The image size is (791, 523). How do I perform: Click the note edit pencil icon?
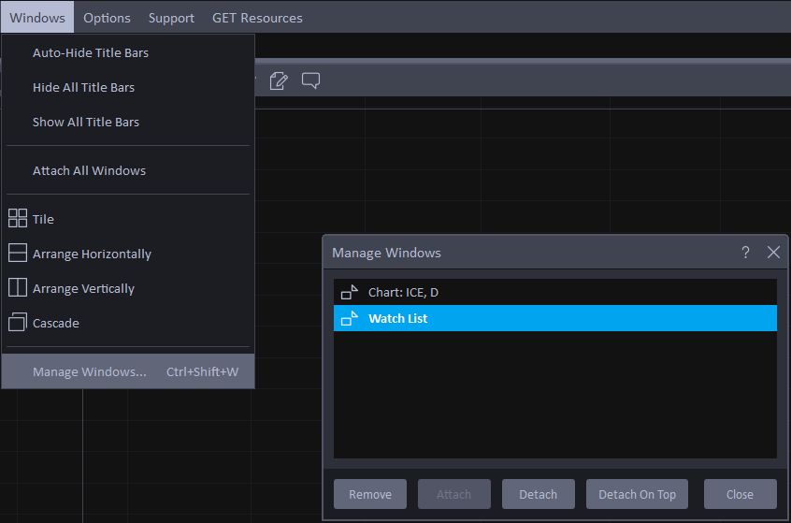pyautogui.click(x=278, y=80)
